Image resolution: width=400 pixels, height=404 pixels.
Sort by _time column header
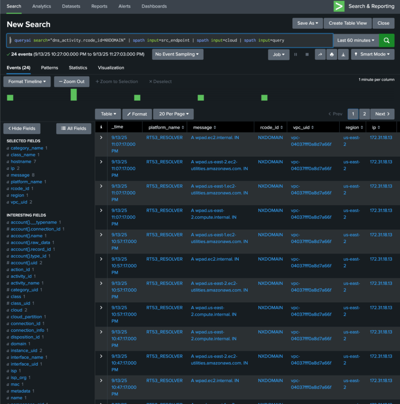pos(117,127)
